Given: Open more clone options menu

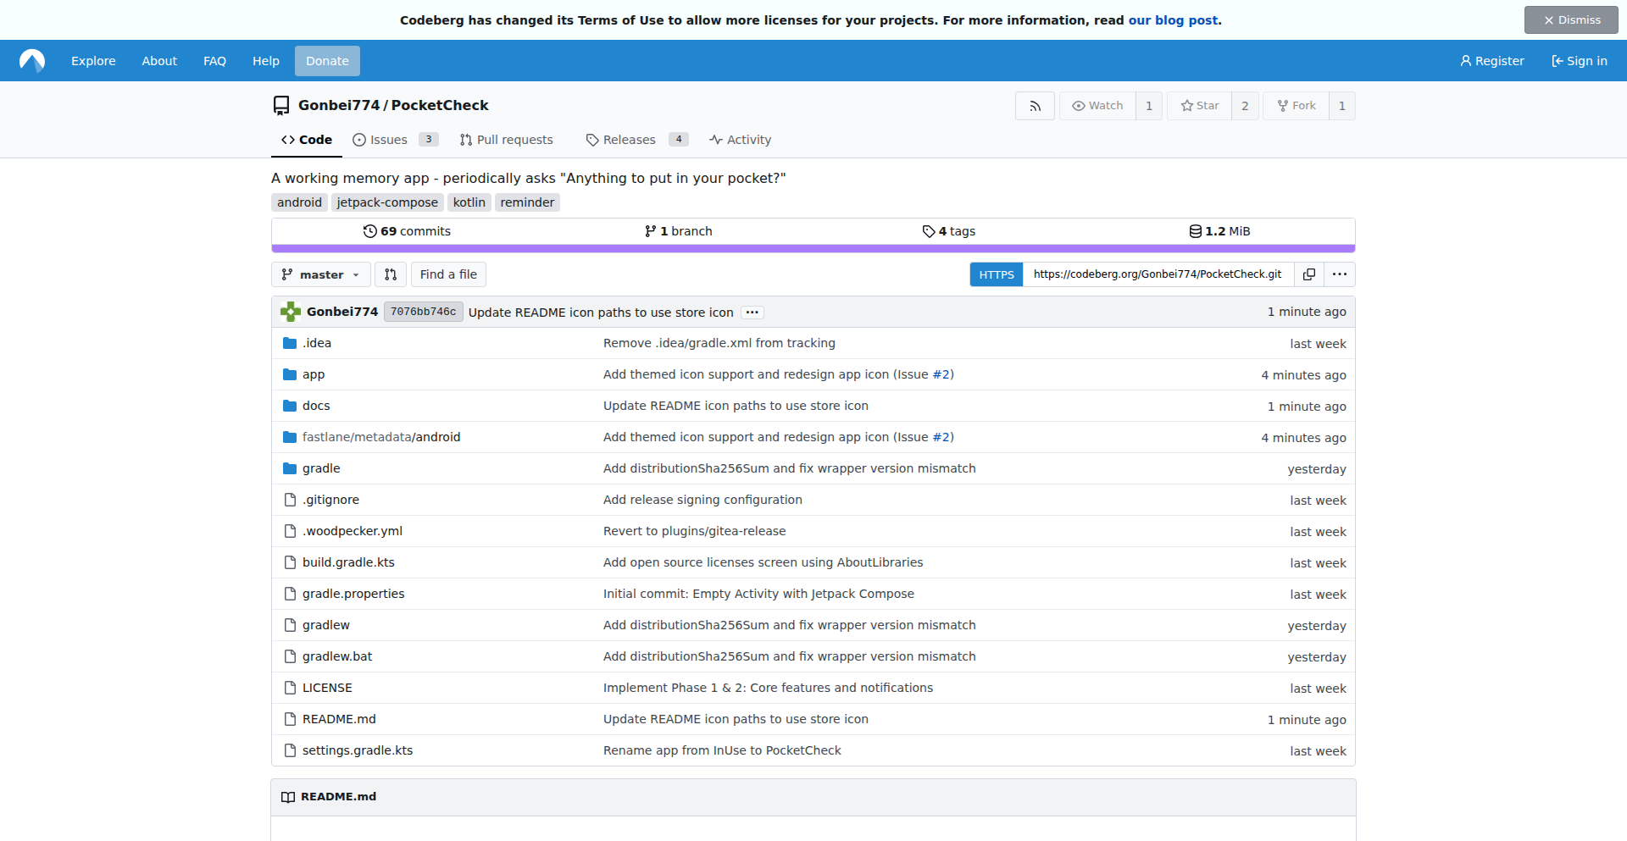Looking at the screenshot, I should pos(1339,274).
